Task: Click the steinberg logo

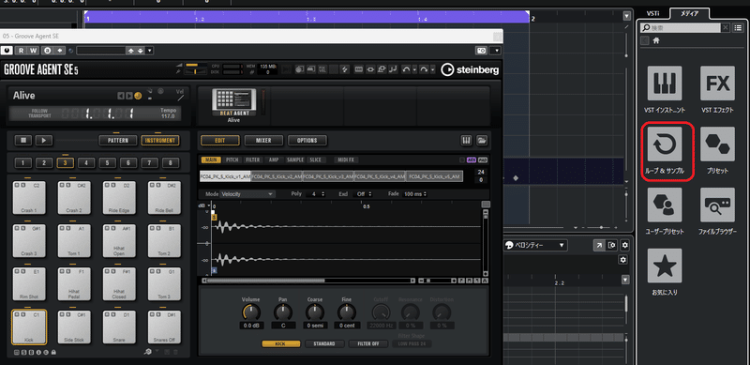Action: 470,70
